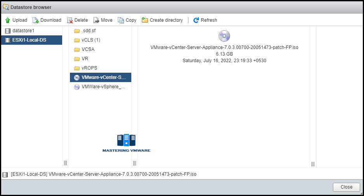Click the Delete red-X icon
The width and height of the screenshot is (364, 196).
click(70, 21)
